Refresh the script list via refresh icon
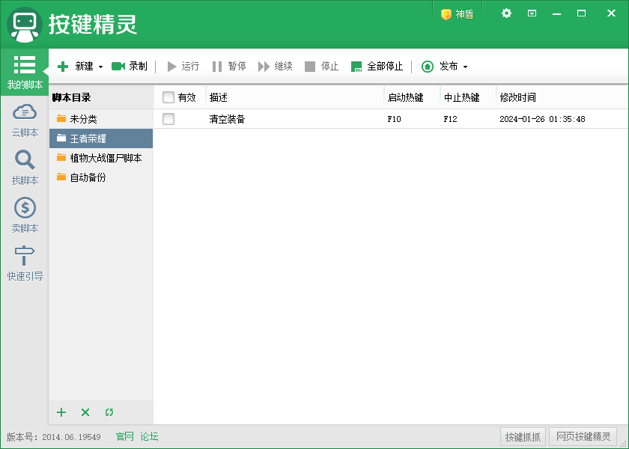The height and width of the screenshot is (449, 629). 109,412
